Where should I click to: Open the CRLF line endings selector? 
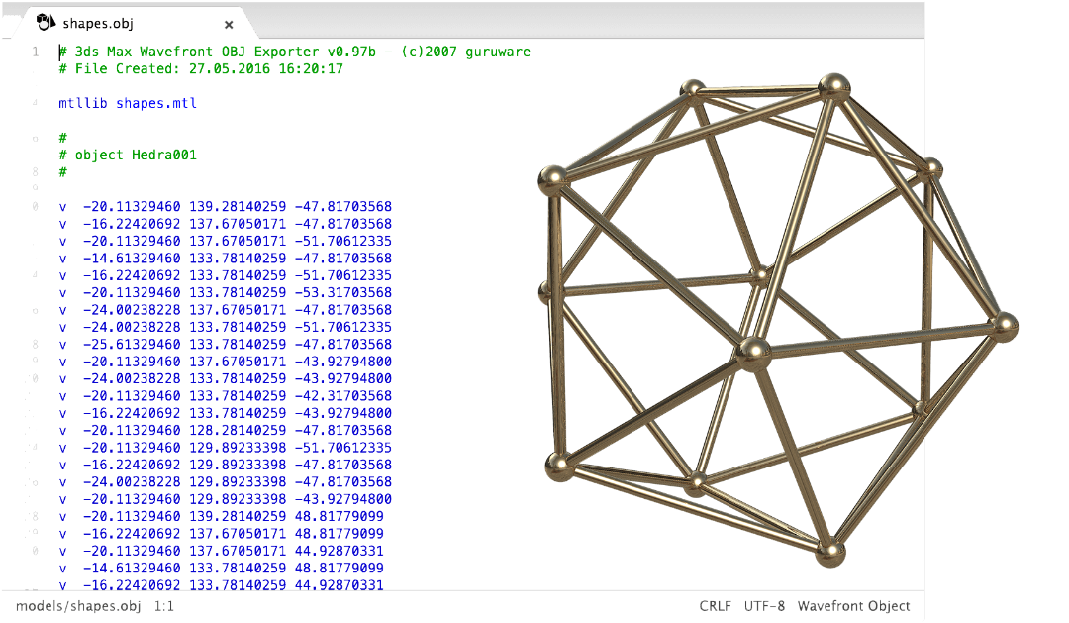715,606
